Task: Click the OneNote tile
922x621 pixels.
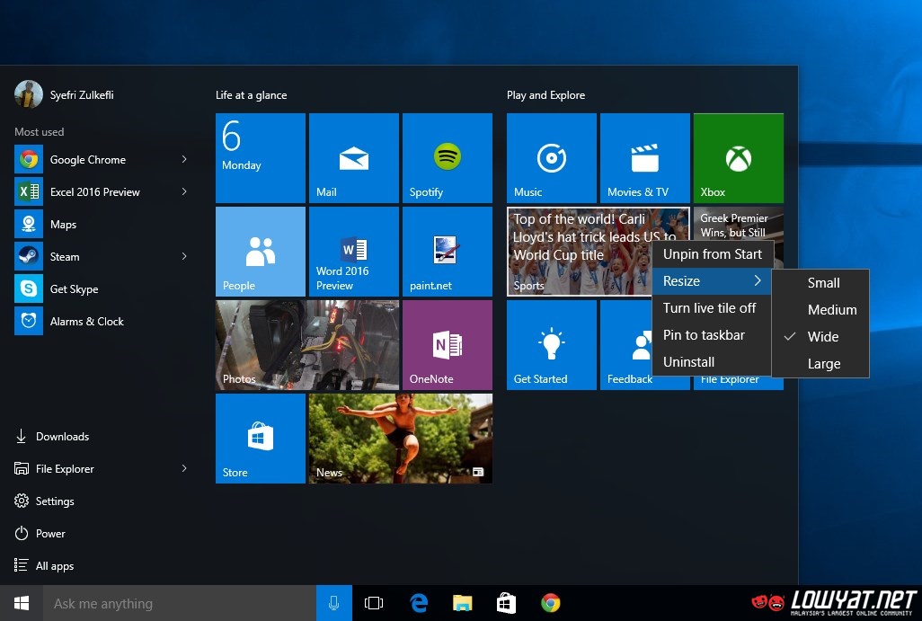Action: (x=447, y=345)
